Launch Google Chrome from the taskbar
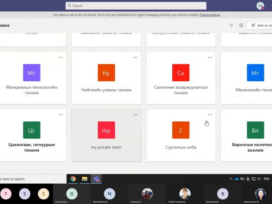 point(73,179)
